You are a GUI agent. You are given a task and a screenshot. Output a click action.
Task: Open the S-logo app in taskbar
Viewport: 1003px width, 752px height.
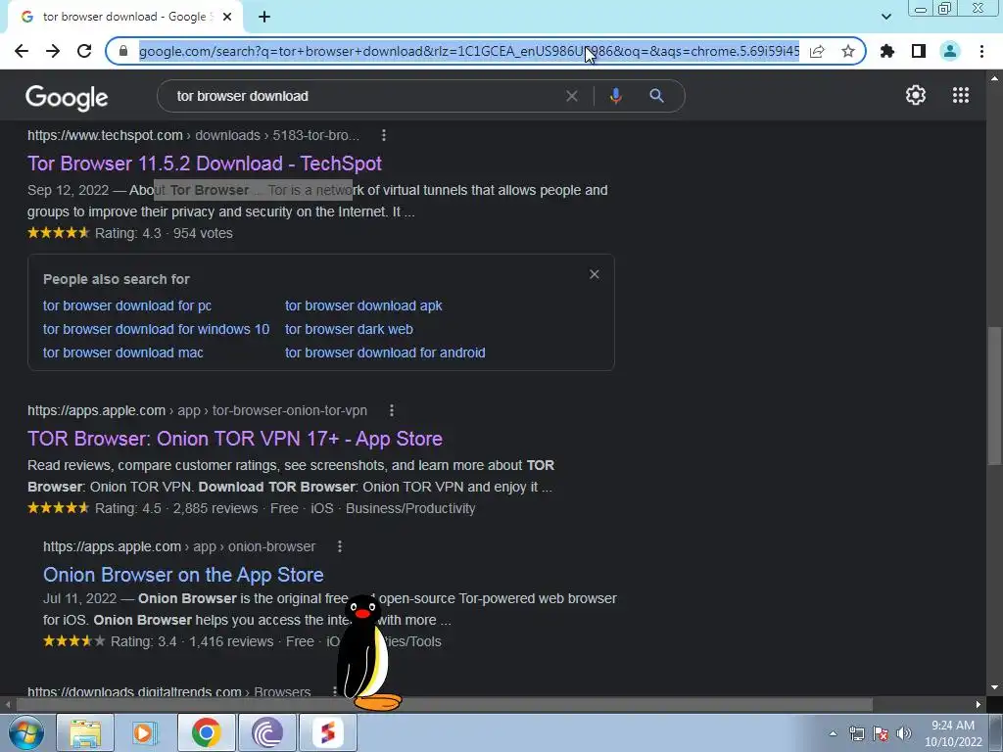pyautogui.click(x=327, y=732)
